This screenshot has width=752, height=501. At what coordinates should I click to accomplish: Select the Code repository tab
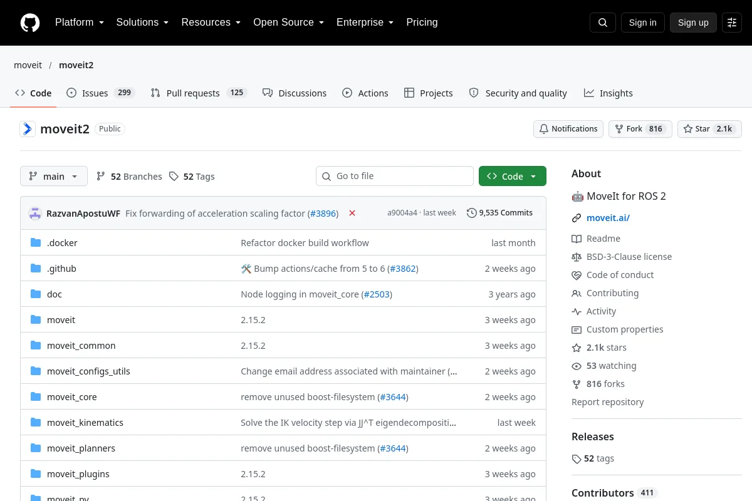pos(33,93)
